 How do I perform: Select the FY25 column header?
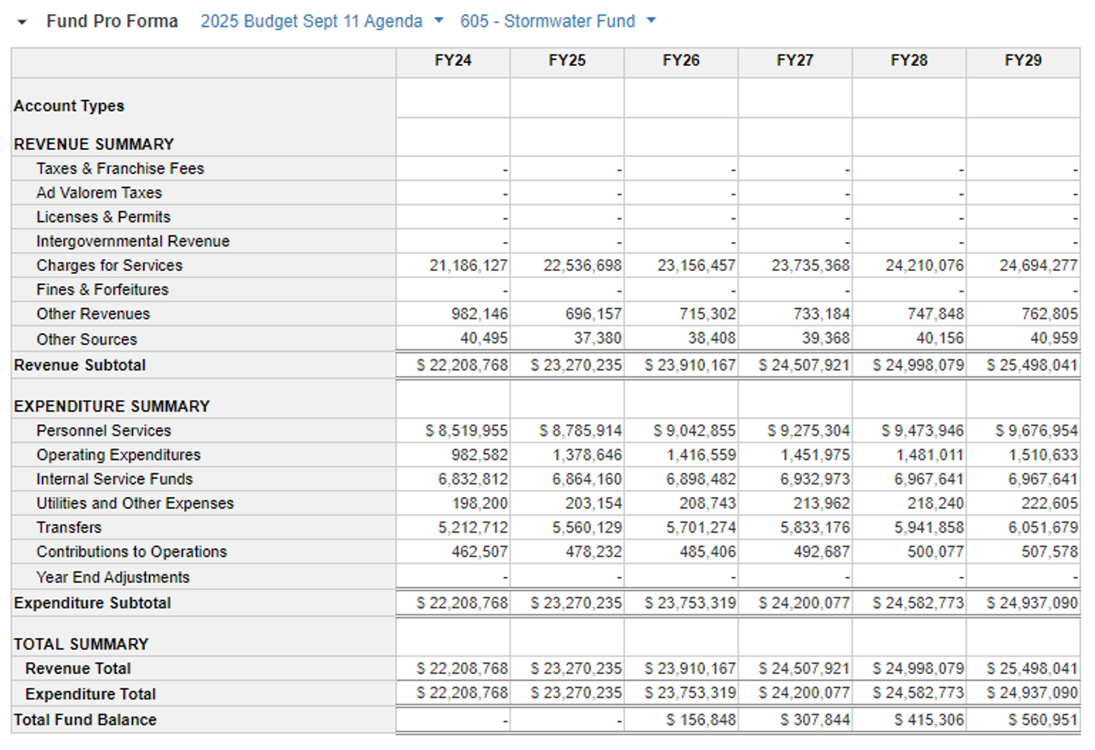[x=567, y=61]
